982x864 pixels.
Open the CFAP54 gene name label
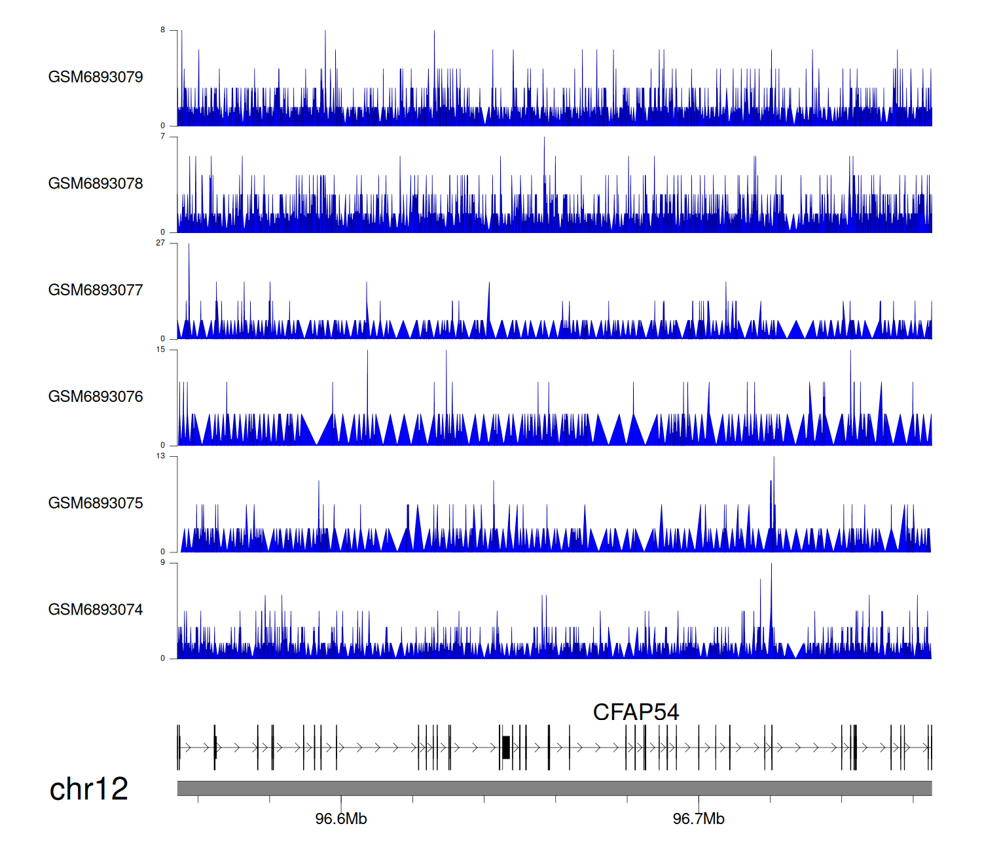click(635, 712)
